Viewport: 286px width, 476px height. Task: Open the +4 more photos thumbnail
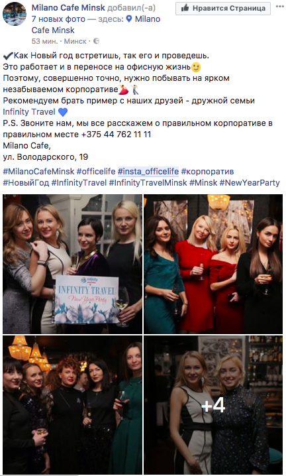[213, 405]
